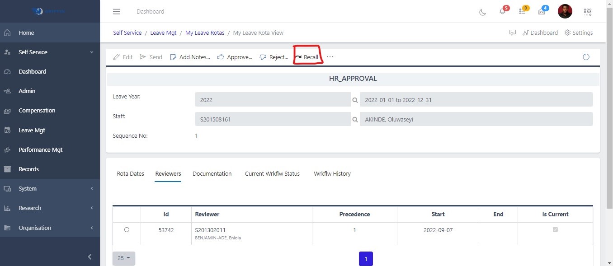
Task: Click the refresh icon on the toolbar
Action: click(586, 57)
